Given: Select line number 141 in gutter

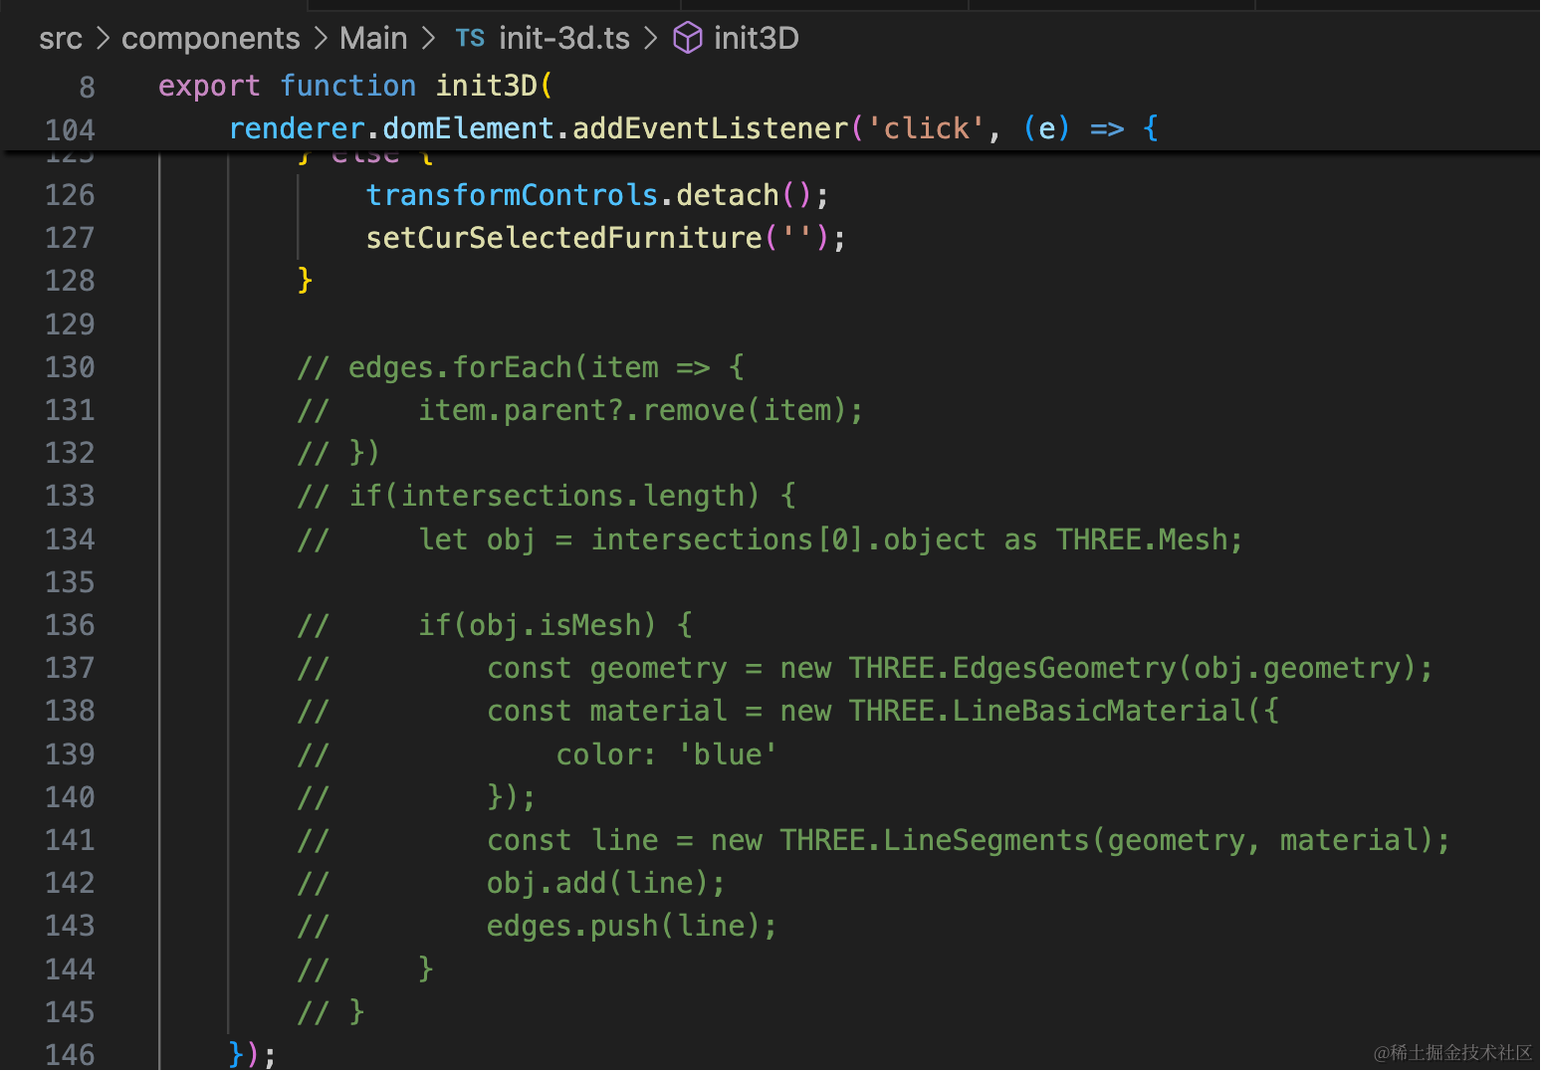Looking at the screenshot, I should click(70, 840).
